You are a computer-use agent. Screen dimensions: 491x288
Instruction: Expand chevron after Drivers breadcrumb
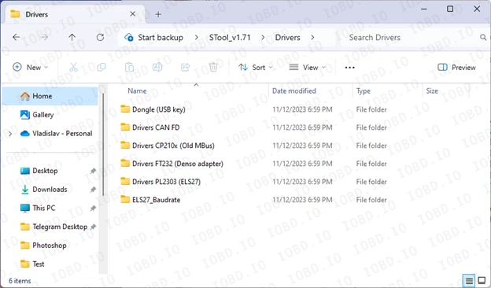click(x=312, y=38)
